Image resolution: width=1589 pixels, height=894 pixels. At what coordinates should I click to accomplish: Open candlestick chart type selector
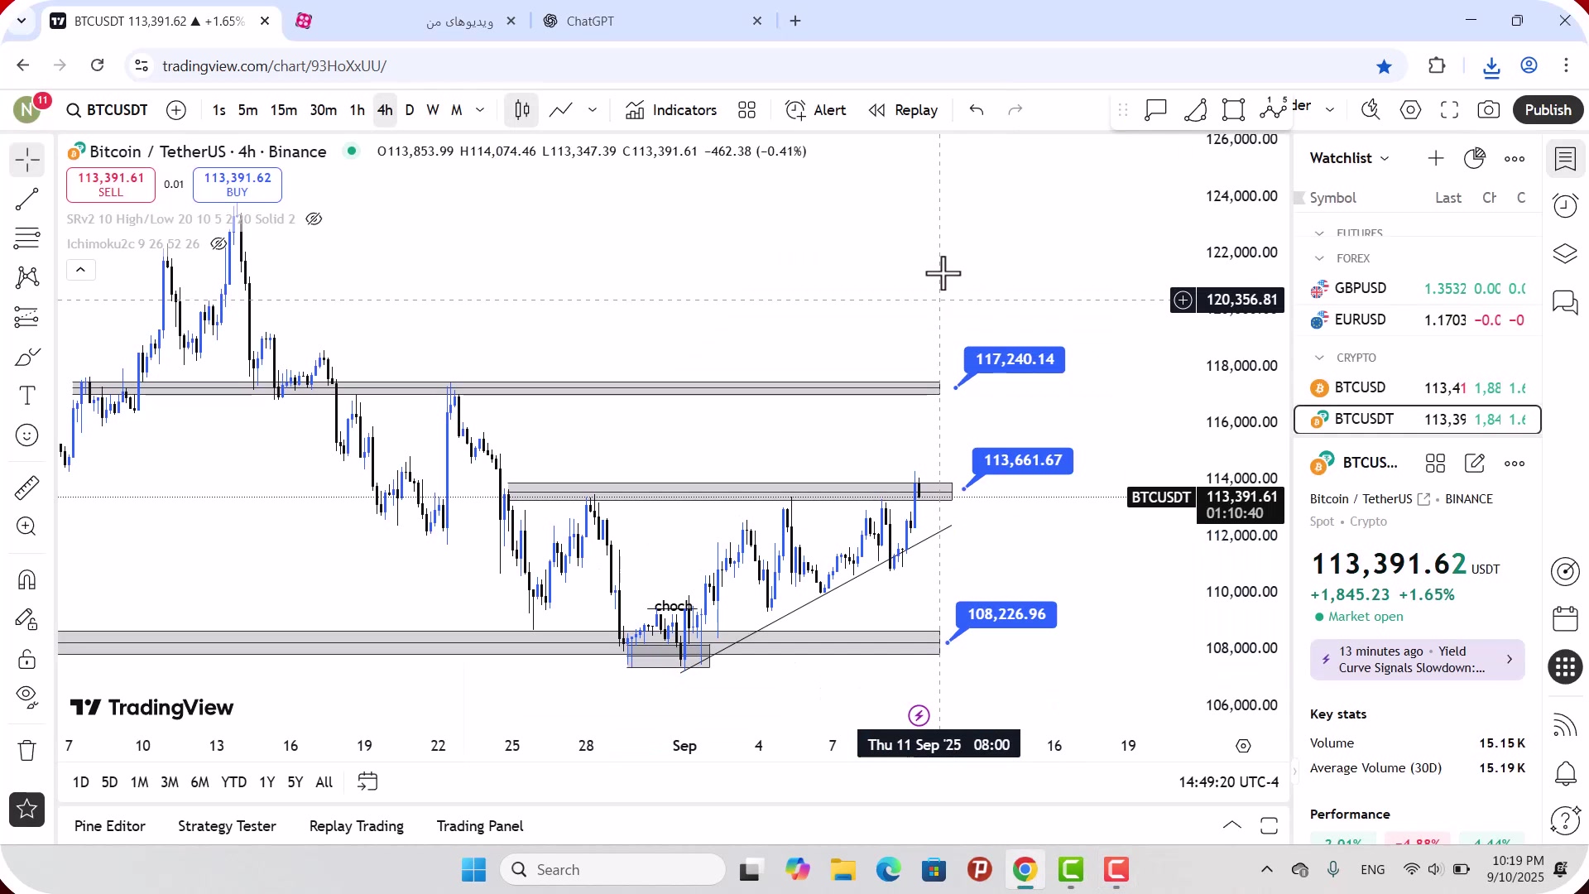tap(522, 110)
